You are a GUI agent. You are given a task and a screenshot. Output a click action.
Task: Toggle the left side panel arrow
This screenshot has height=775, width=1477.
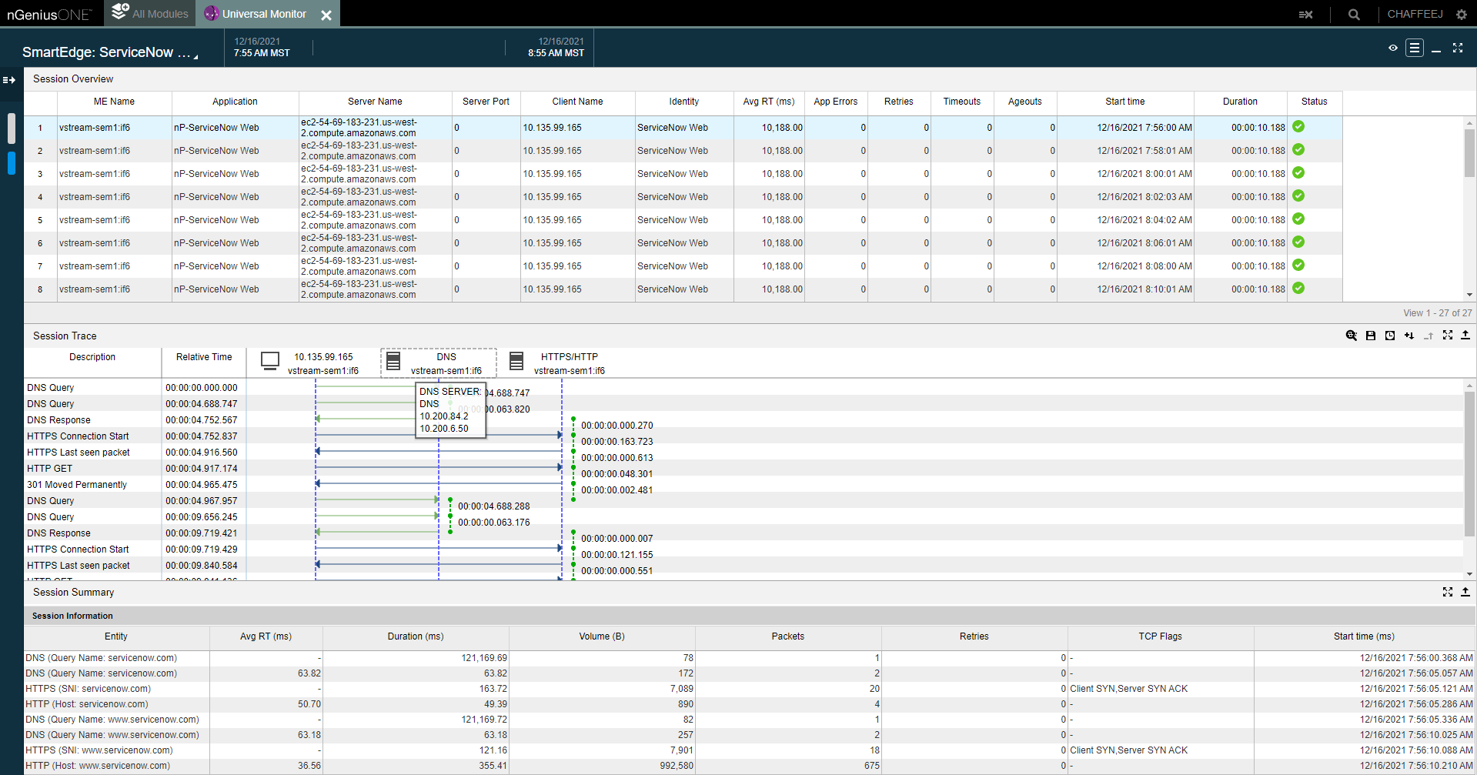point(9,80)
